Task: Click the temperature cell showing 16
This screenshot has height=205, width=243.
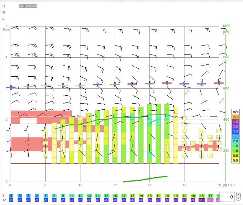Action: (x=115, y=196)
